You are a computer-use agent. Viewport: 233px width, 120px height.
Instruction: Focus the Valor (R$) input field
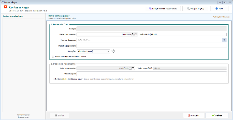pyautogui.click(x=188, y=34)
